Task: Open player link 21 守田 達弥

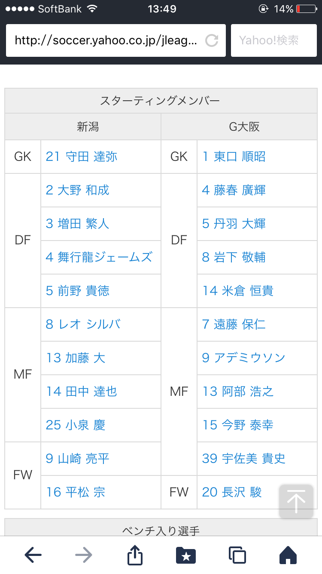Action: (x=82, y=157)
